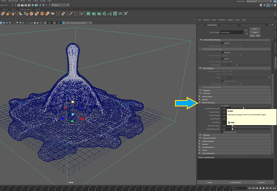This screenshot has width=277, height=191.
Task: Click the pause icon in the status line
Action: (44, 5)
